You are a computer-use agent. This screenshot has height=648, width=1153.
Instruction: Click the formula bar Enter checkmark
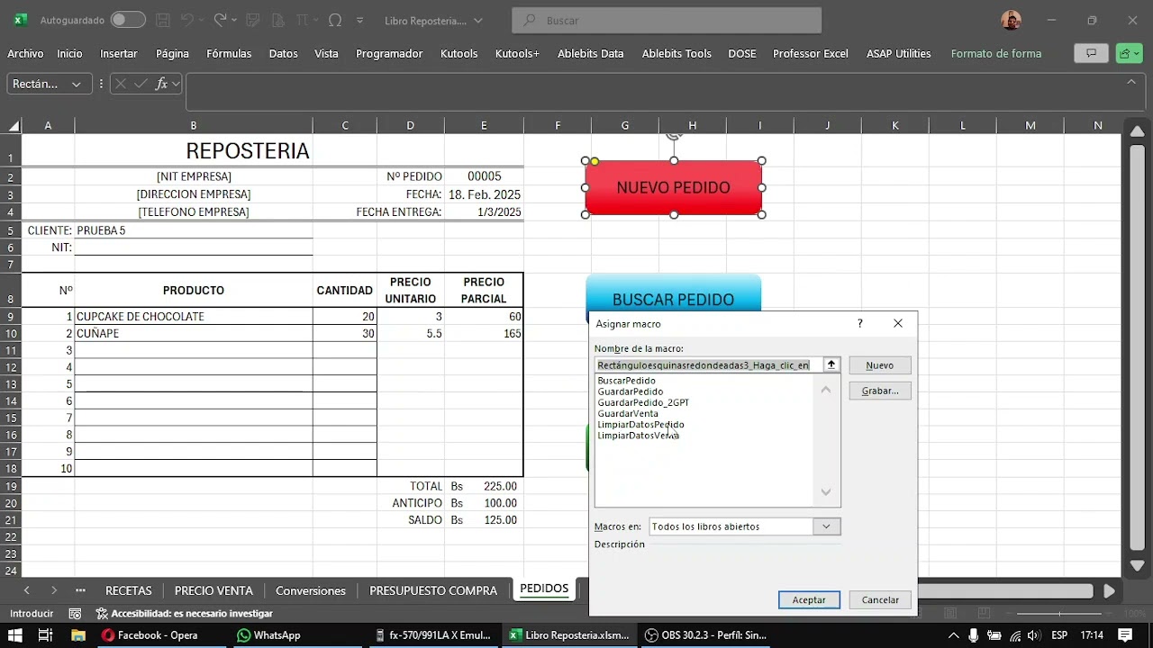(141, 84)
